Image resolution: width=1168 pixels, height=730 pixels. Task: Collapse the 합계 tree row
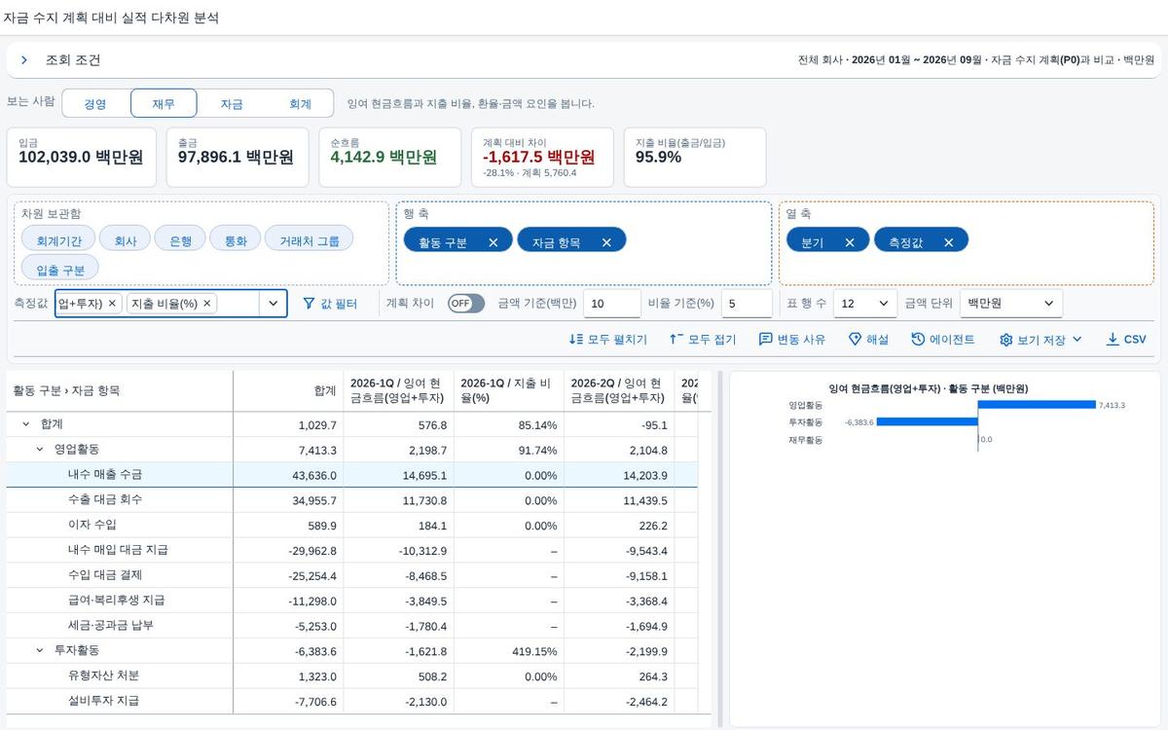(x=25, y=424)
